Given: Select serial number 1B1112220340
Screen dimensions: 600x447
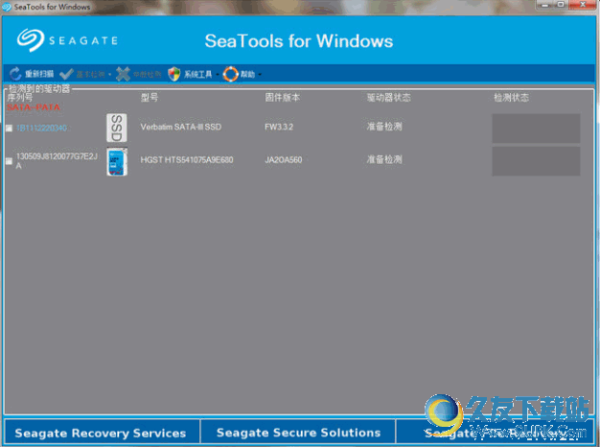Looking at the screenshot, I should pos(42,128).
